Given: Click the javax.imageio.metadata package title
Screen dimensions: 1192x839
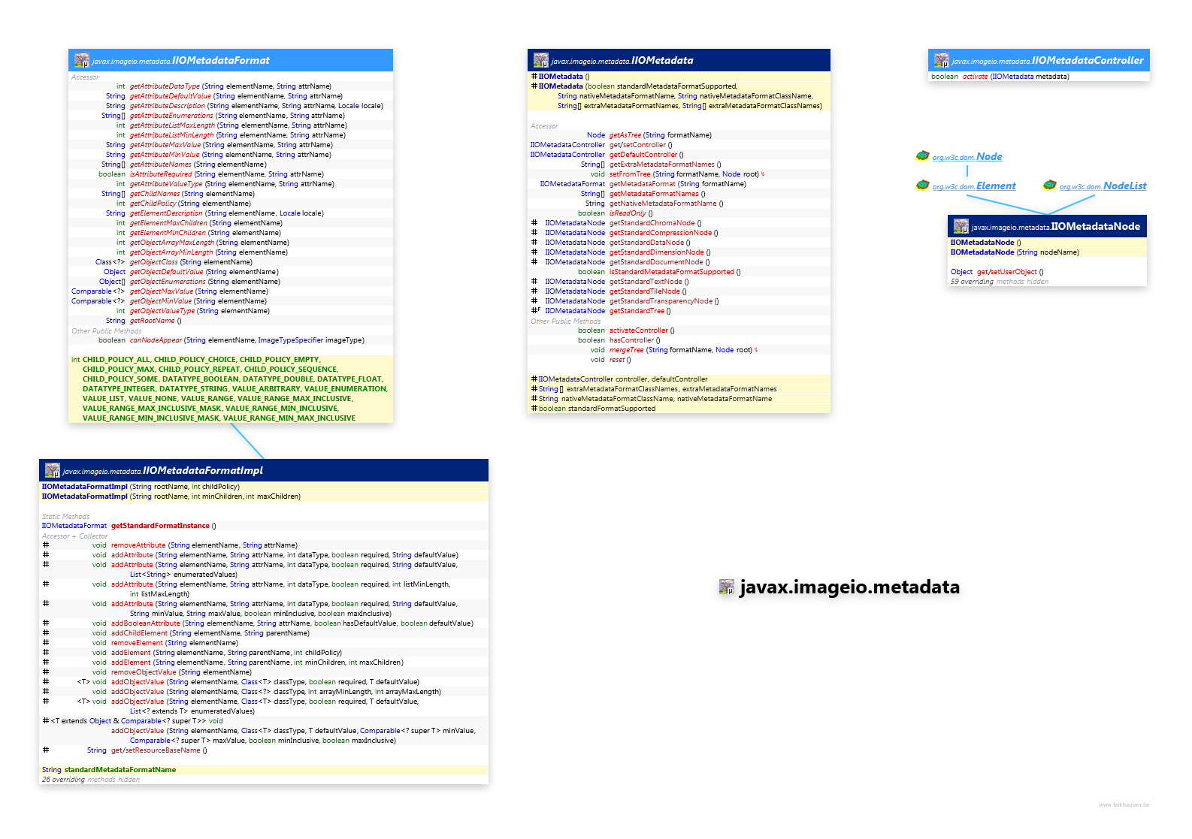Looking at the screenshot, I should point(849,587).
